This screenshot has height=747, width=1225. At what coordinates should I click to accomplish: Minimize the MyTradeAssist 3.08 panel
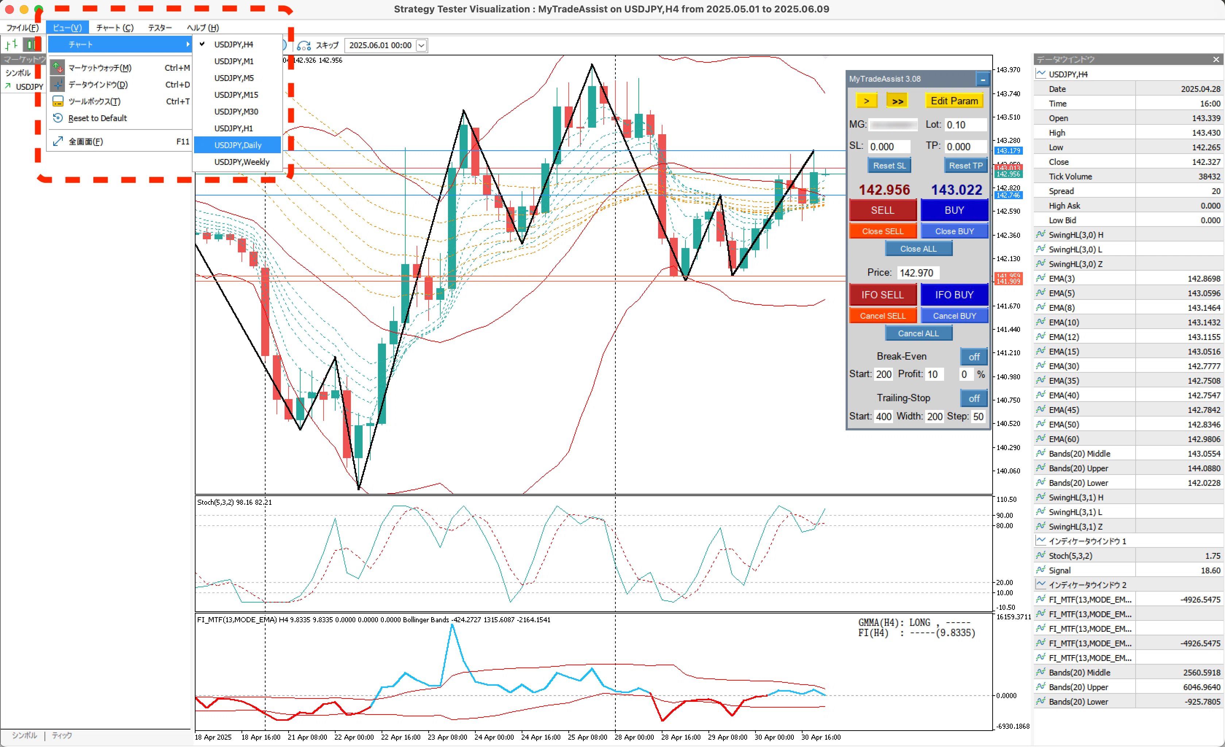pyautogui.click(x=982, y=79)
